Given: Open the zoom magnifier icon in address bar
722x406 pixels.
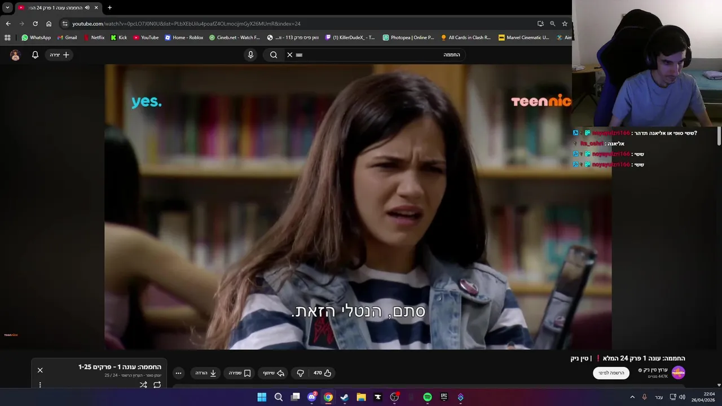Looking at the screenshot, I should pyautogui.click(x=553, y=24).
